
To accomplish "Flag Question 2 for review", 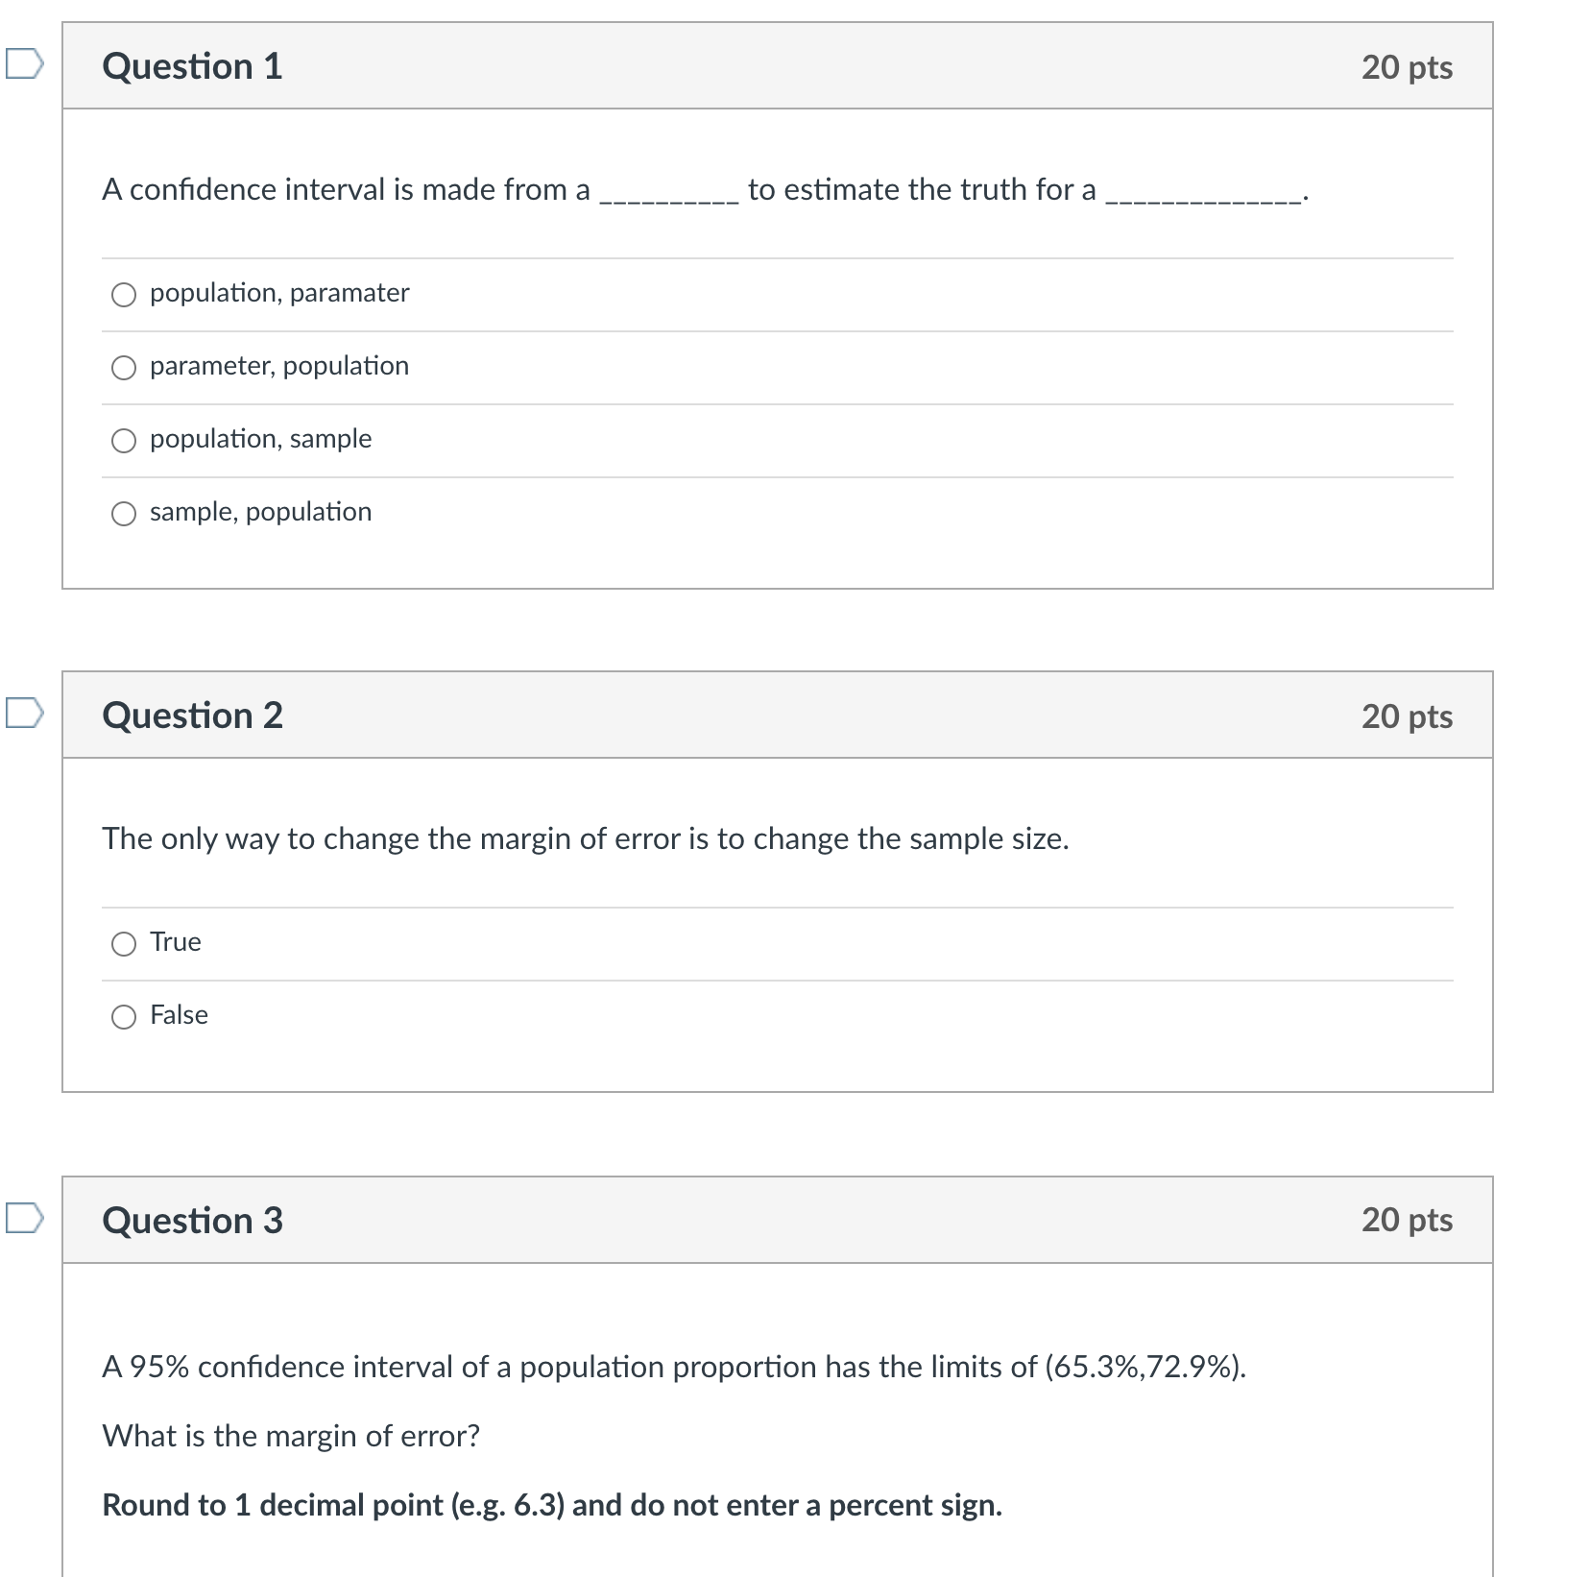I will pyautogui.click(x=23, y=714).
